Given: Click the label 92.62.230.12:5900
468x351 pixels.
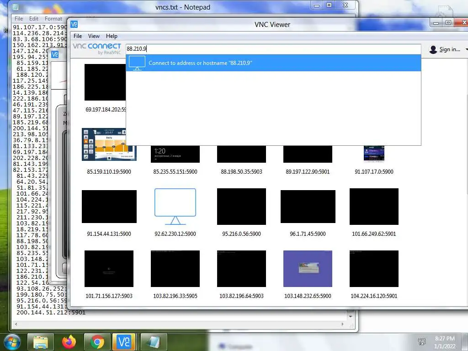Looking at the screenshot, I should point(175,234).
